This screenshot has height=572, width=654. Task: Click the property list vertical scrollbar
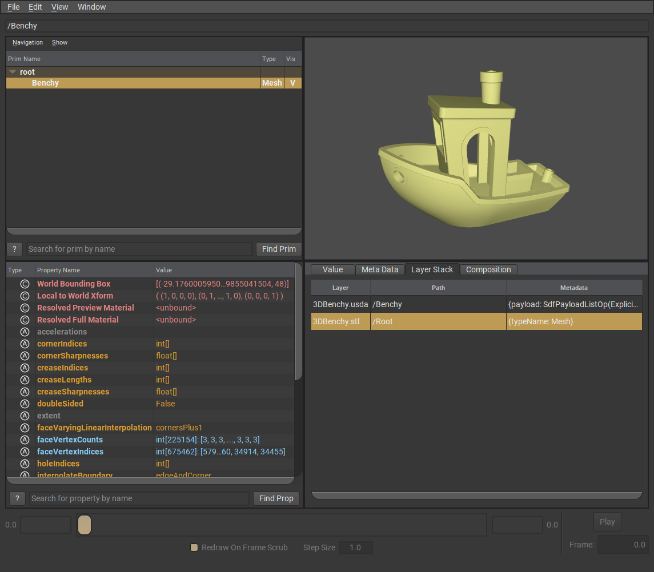(298, 321)
